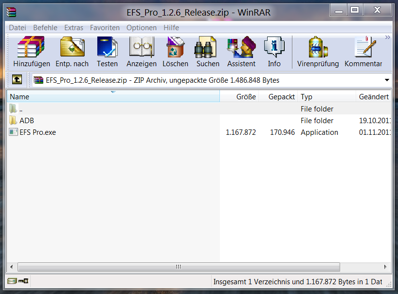This screenshot has width=398, height=294.
Task: Select the Löschen delete icon
Action: pyautogui.click(x=175, y=51)
